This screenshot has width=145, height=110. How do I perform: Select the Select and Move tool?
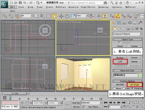pyautogui.click(x=61, y=16)
